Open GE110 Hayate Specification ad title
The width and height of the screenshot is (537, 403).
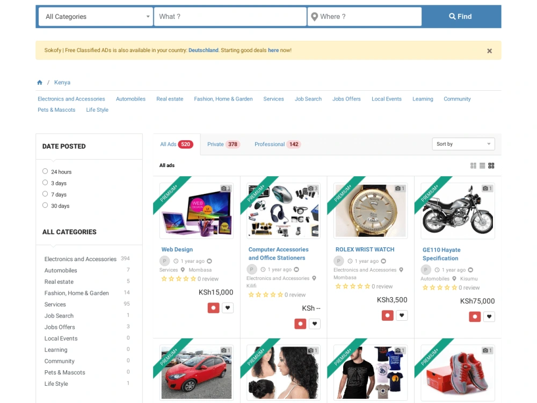click(x=441, y=254)
